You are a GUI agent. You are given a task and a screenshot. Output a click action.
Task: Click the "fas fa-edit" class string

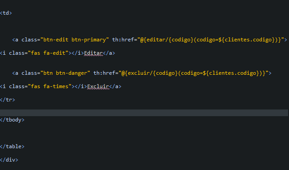pyautogui.click(x=48, y=53)
